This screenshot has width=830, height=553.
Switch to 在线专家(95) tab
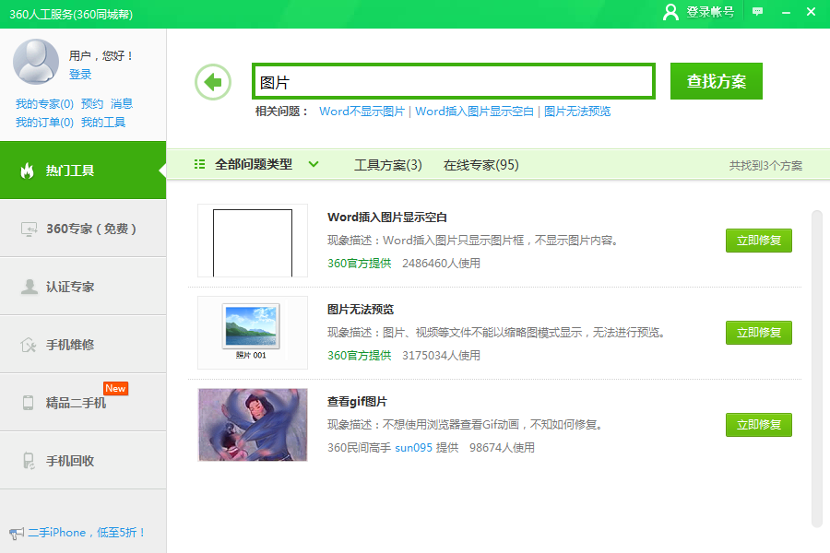pyautogui.click(x=480, y=165)
